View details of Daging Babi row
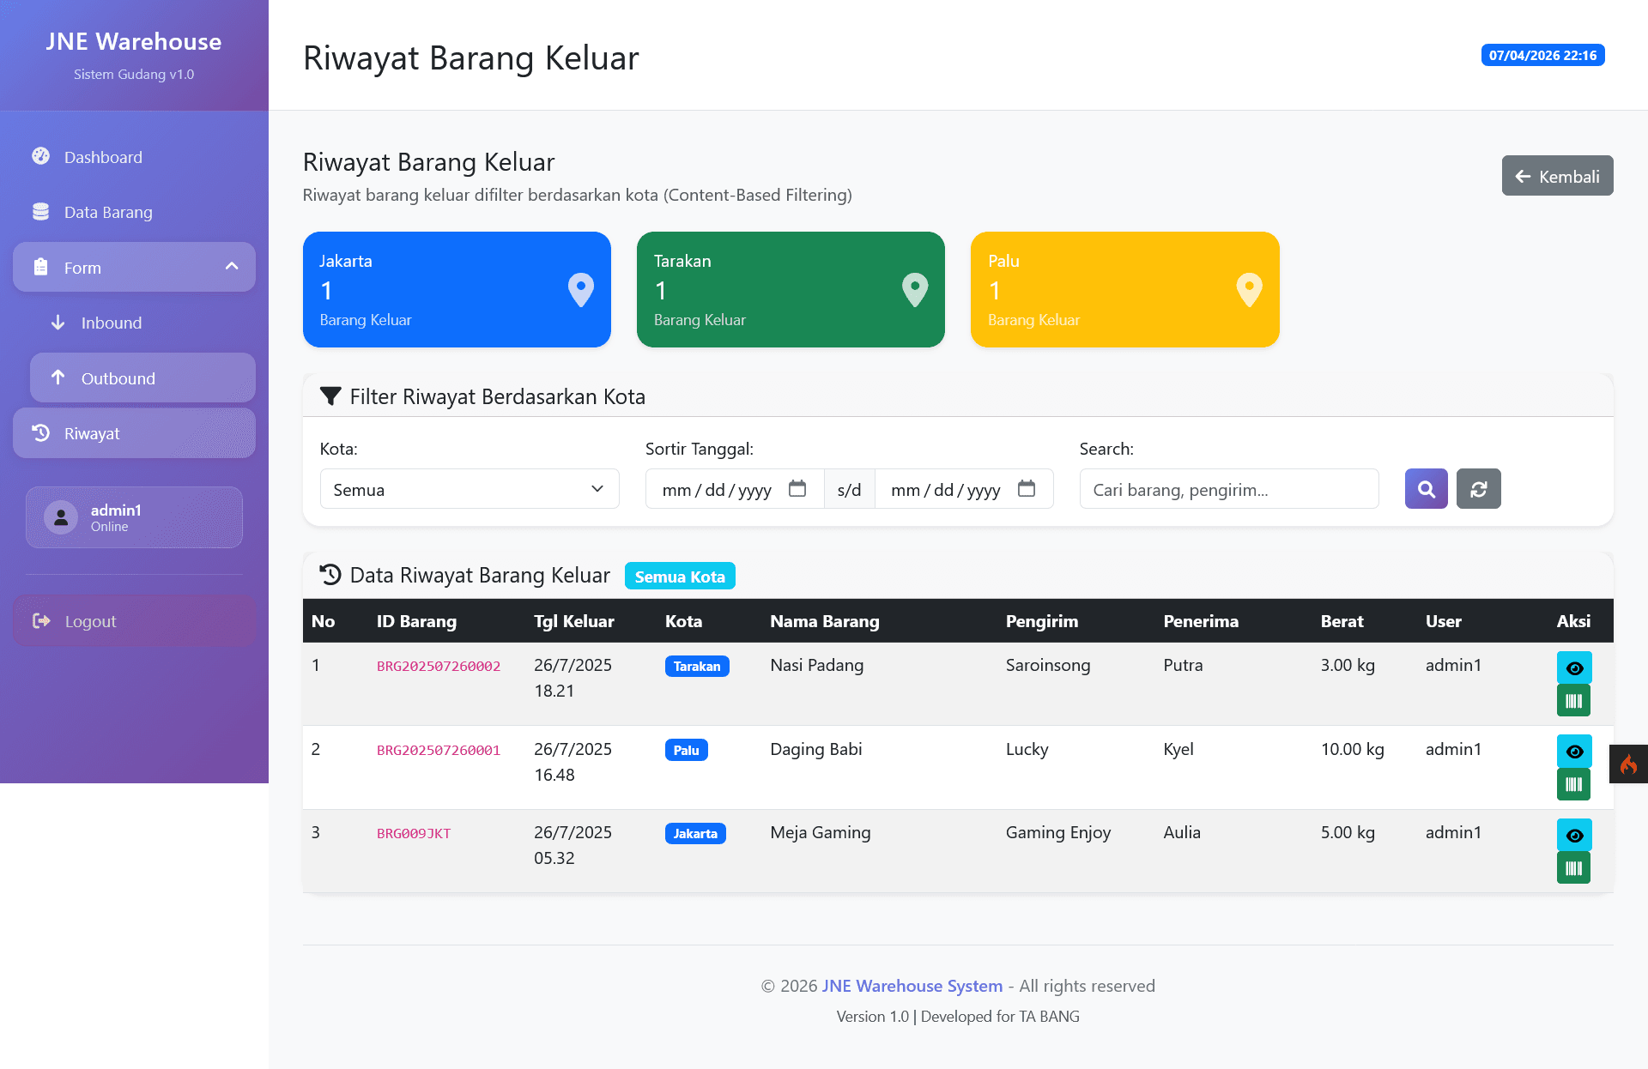 pos(1573,751)
